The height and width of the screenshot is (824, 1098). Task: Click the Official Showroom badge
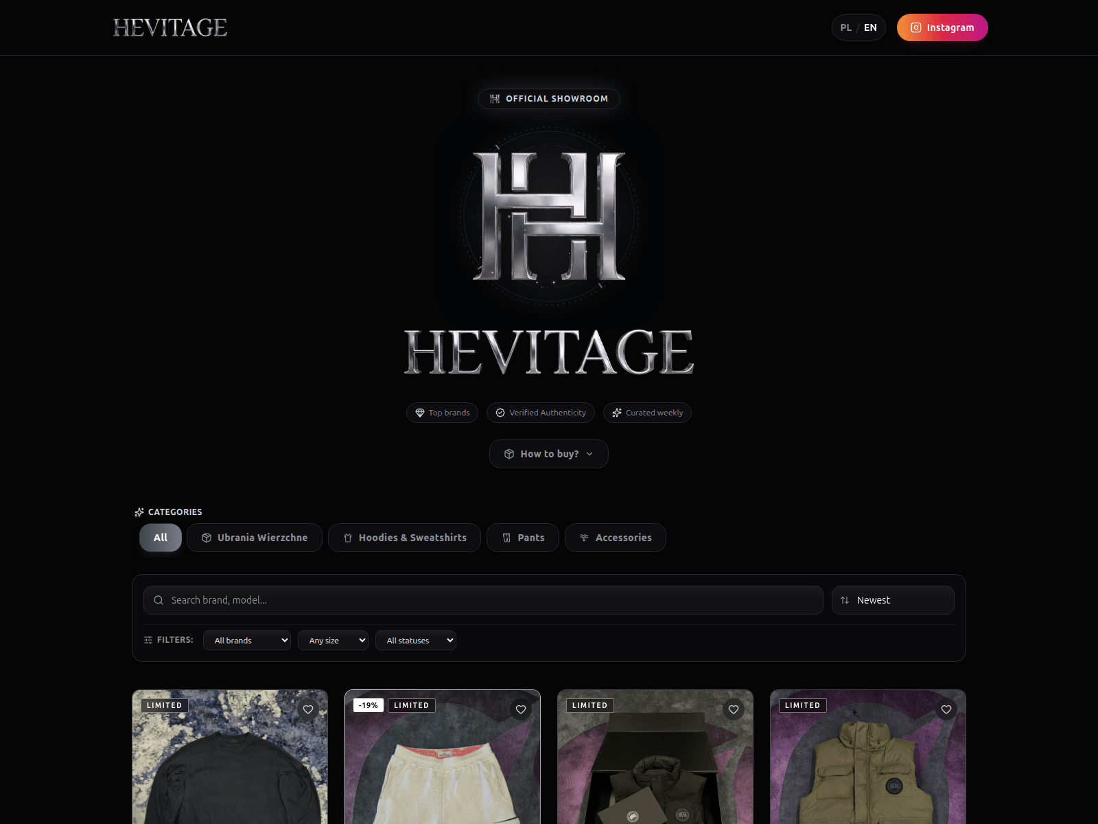click(x=549, y=99)
